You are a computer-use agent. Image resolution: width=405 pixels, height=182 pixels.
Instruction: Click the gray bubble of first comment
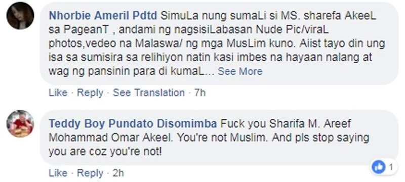[219, 43]
